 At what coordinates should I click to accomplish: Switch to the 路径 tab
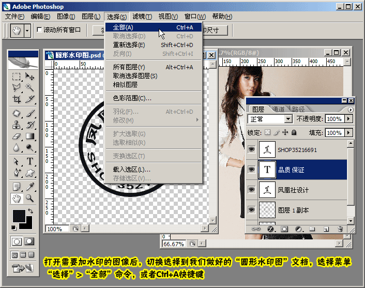point(298,109)
